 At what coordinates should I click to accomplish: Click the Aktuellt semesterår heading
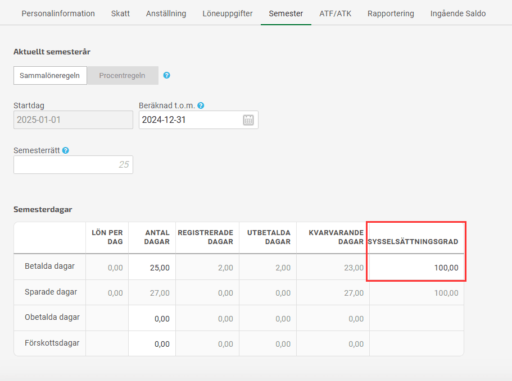pos(52,52)
